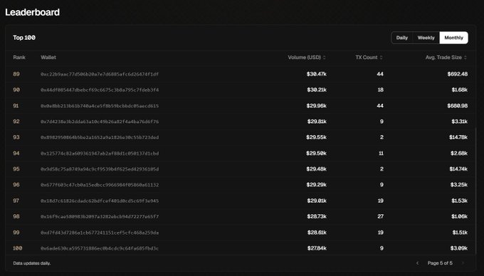484x276 pixels.
Task: Select the Monthly leaderboard tab
Action: pos(454,38)
